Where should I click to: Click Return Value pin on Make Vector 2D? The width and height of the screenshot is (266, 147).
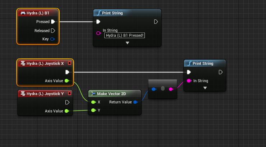point(136,102)
